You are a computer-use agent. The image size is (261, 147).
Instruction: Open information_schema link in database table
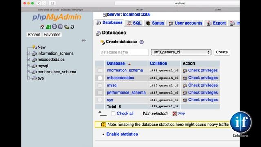click(125, 70)
